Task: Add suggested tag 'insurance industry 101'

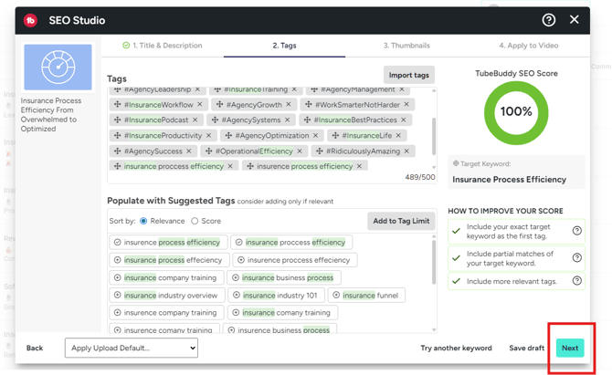Action: click(x=237, y=296)
